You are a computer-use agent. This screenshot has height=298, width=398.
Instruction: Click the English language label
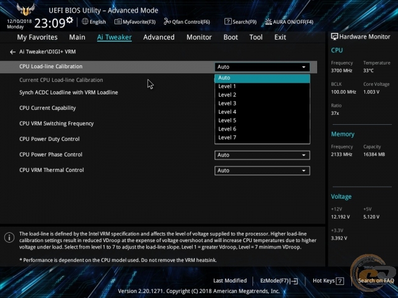click(x=98, y=22)
